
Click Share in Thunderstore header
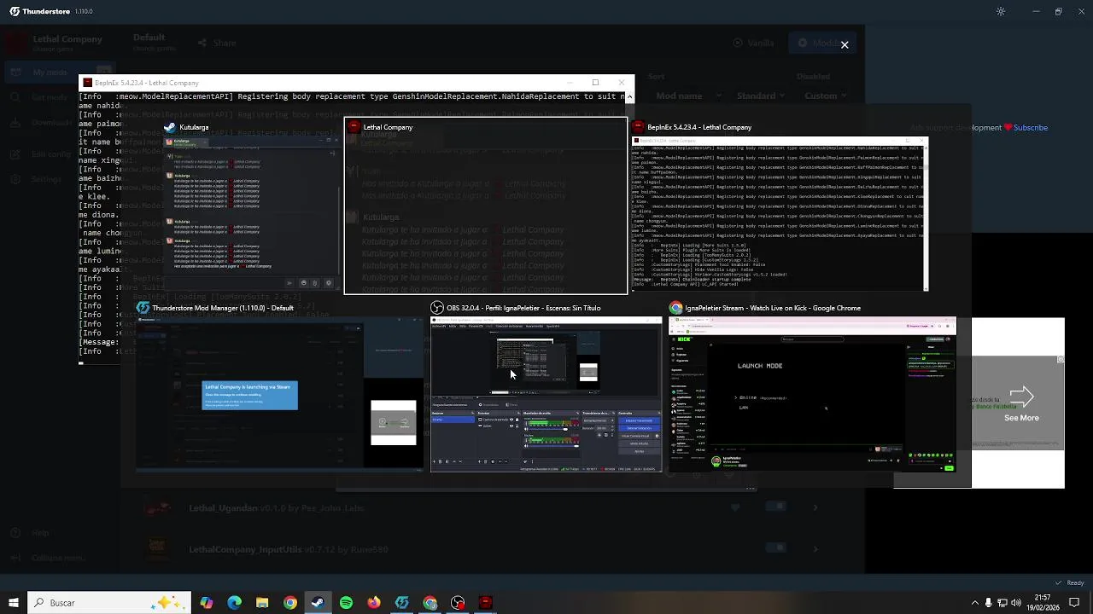217,43
